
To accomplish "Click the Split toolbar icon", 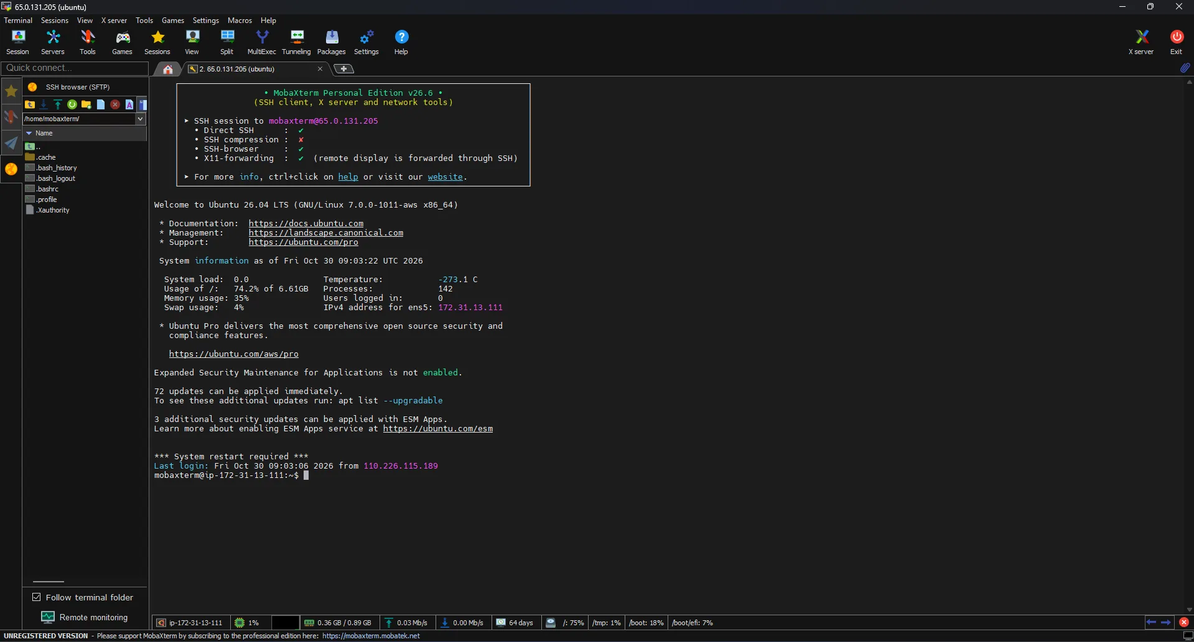I will coord(227,42).
